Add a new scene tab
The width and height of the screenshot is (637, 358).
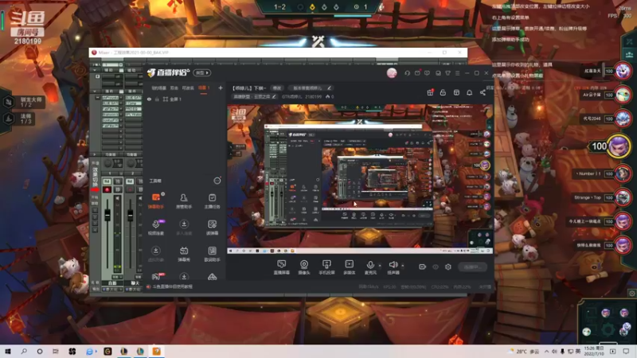point(221,88)
